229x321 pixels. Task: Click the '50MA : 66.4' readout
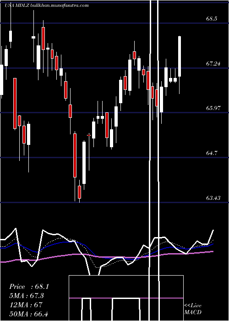pos(28,314)
